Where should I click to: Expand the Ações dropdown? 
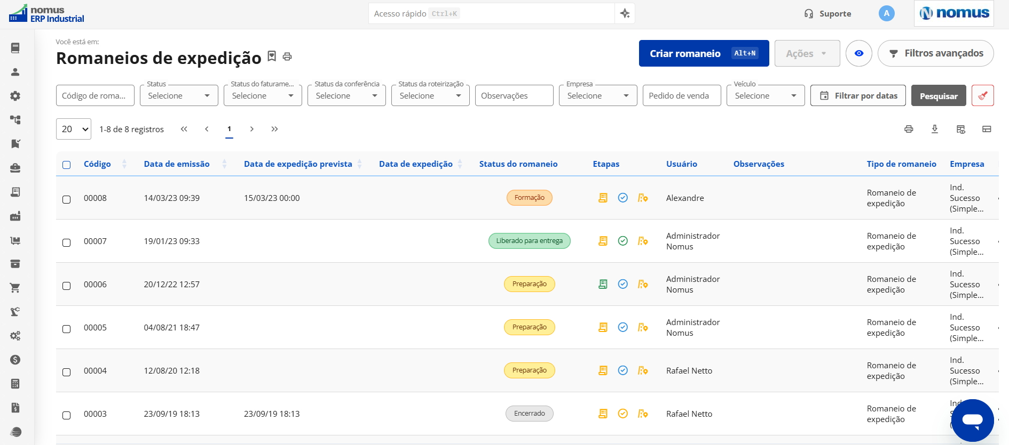pos(807,53)
